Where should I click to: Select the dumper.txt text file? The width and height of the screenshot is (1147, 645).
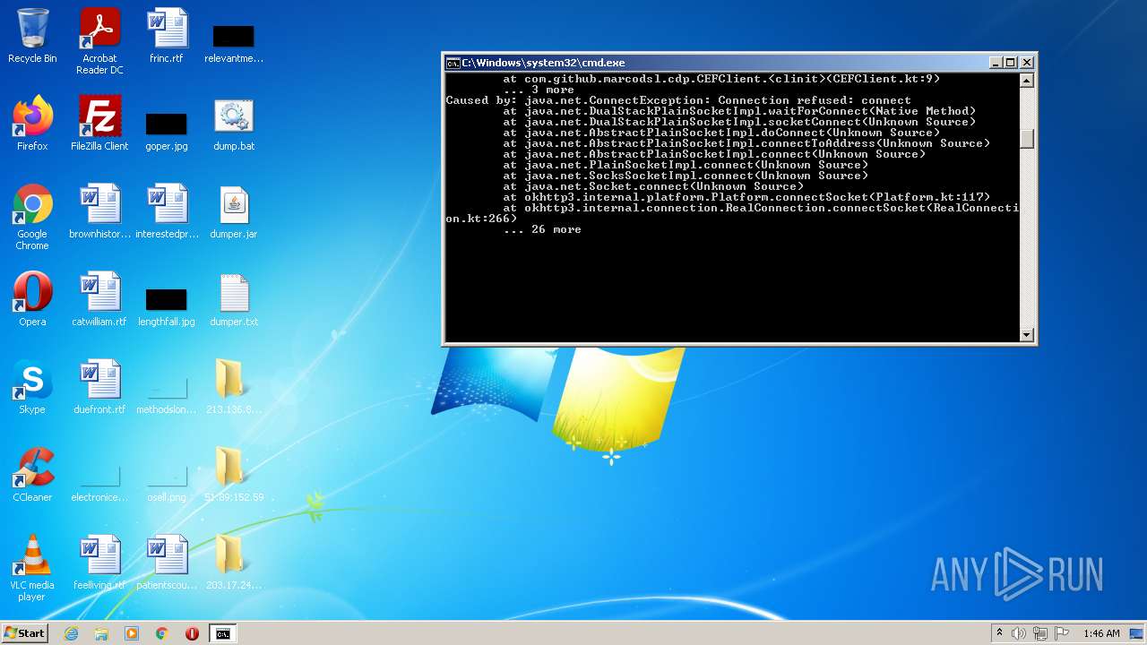click(234, 299)
